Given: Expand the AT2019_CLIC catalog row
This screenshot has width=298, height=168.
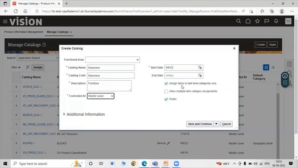Looking at the screenshot, I should pyautogui.click(x=16, y=87).
